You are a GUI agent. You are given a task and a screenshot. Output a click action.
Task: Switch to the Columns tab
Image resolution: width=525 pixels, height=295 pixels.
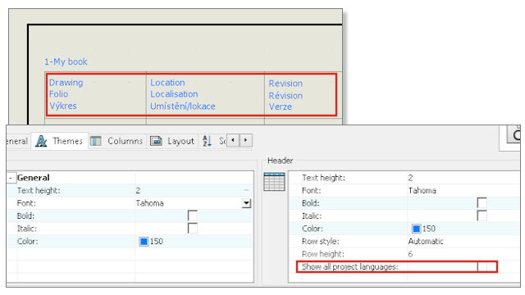[116, 141]
